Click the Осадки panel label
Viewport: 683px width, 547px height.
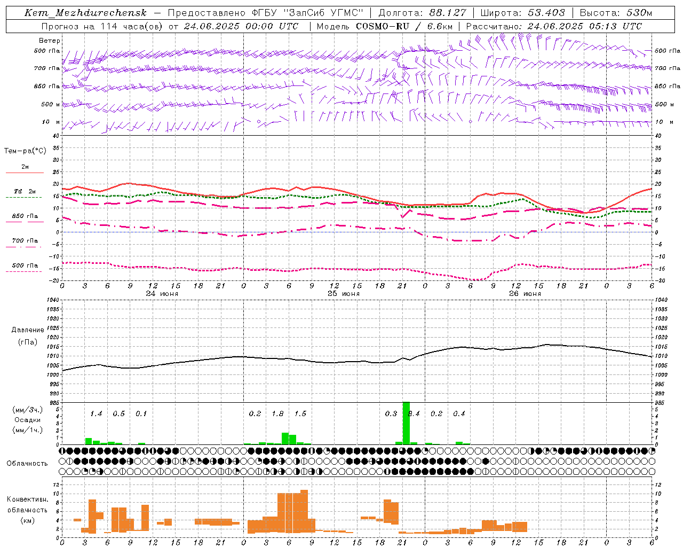pos(27,420)
